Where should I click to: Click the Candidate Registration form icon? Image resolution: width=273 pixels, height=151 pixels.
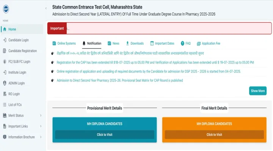tap(4, 51)
